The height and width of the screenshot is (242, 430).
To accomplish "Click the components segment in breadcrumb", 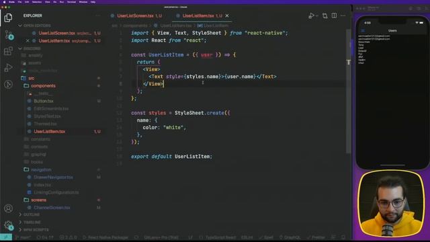I will coord(135,26).
